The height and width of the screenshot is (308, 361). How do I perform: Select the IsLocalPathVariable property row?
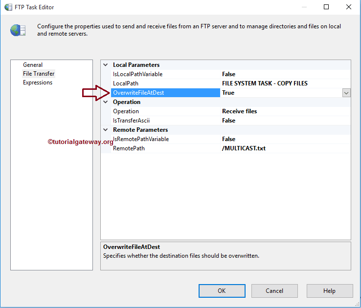click(x=231, y=74)
